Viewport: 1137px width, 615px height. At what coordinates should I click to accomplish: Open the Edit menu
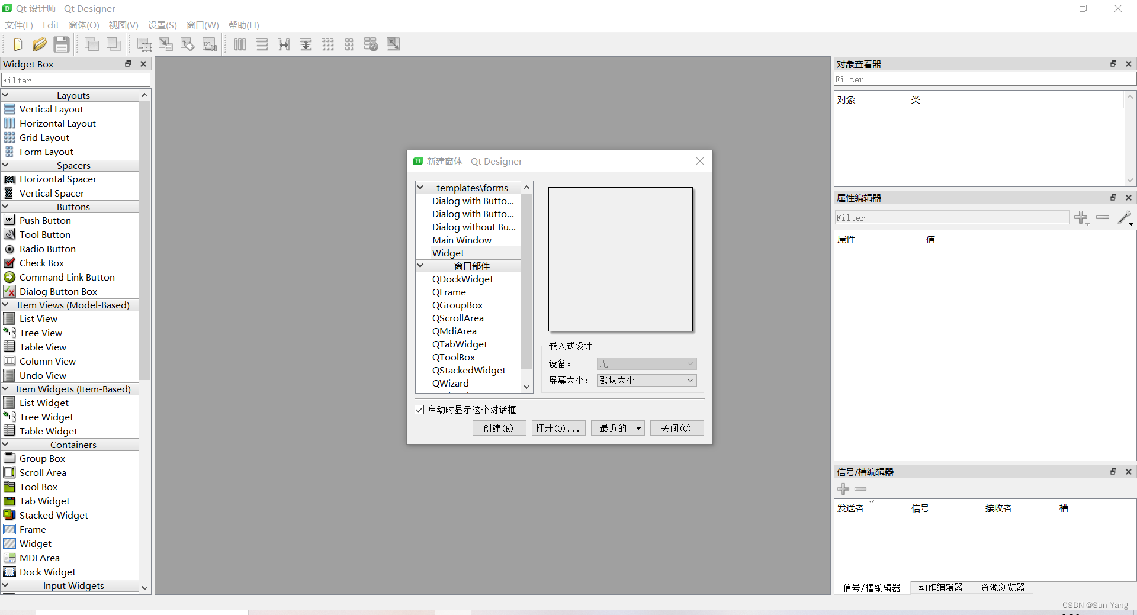51,25
